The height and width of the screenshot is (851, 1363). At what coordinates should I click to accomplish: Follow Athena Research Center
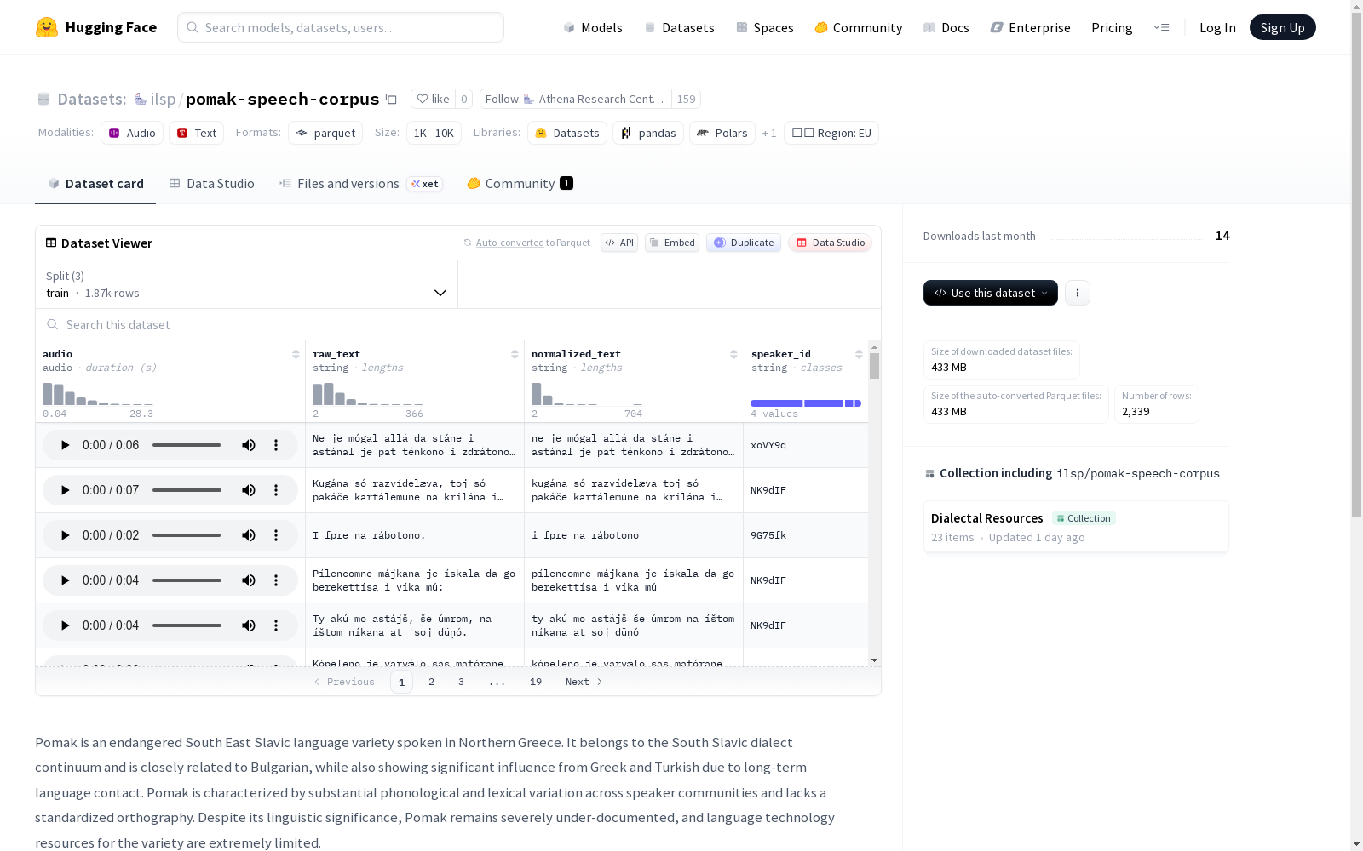tap(576, 99)
